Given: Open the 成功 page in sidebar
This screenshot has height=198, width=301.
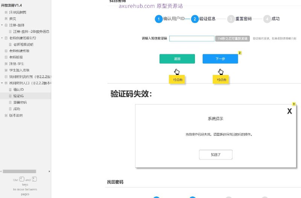Looking at the screenshot, I should point(17,109).
